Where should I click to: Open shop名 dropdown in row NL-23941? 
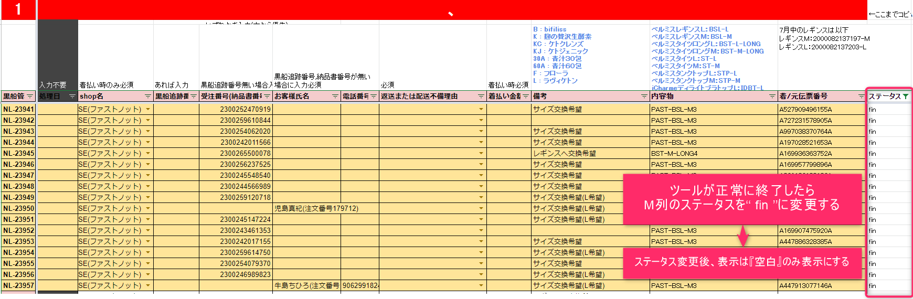coord(148,109)
